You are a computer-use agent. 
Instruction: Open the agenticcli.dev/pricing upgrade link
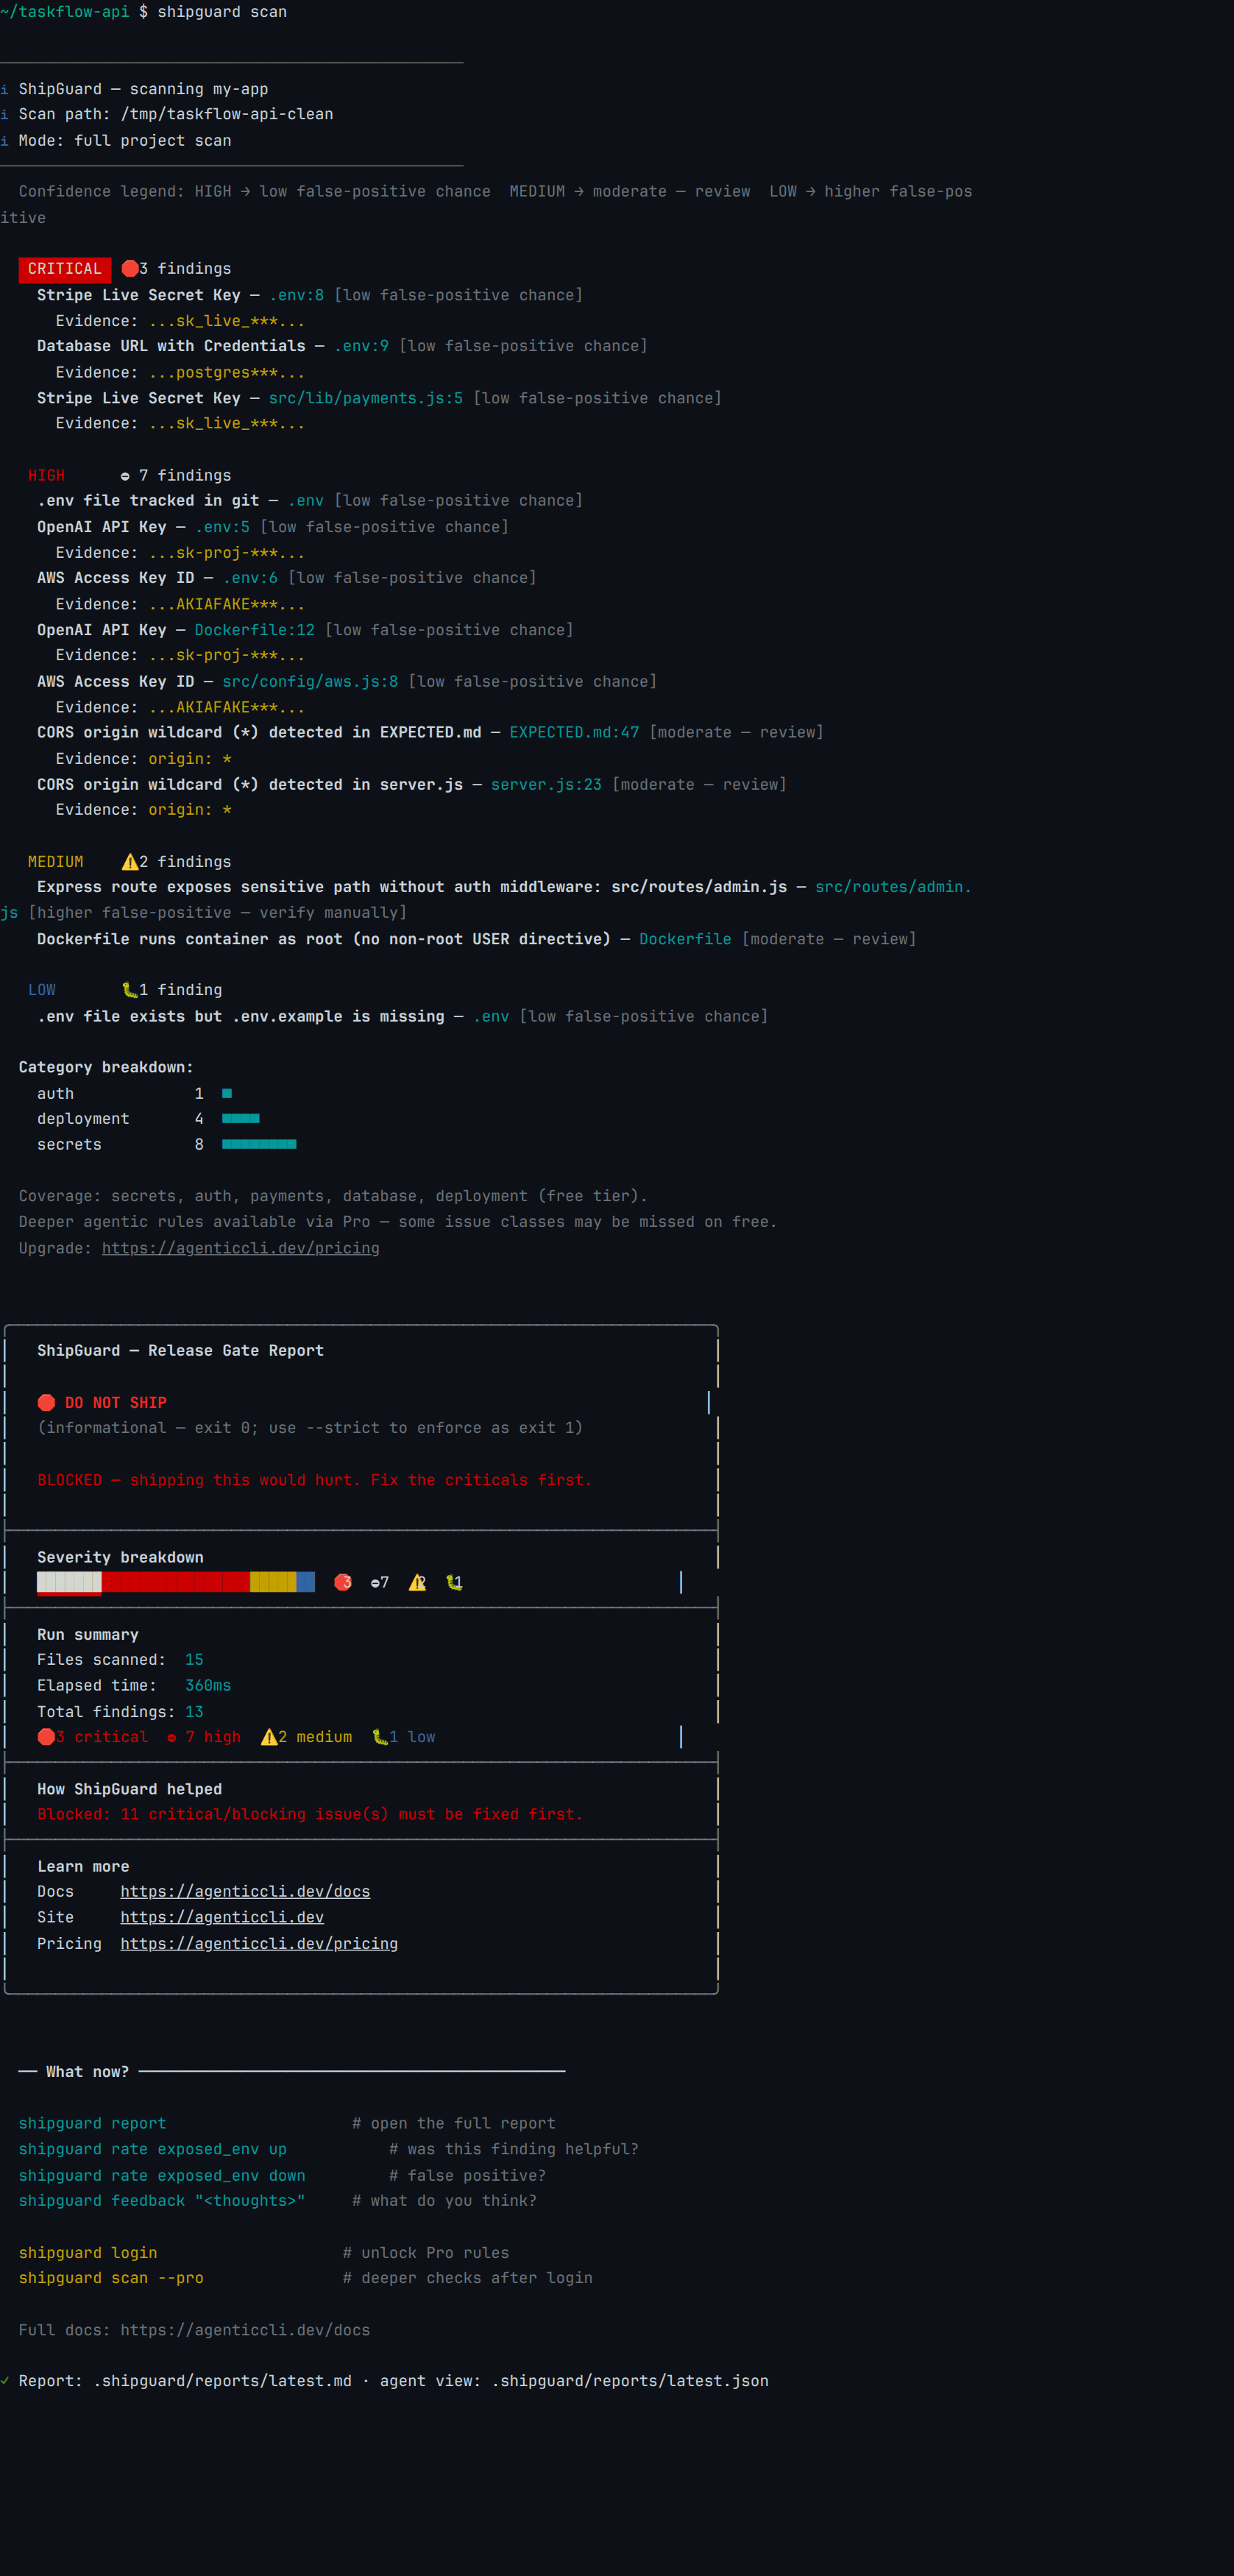click(240, 1248)
